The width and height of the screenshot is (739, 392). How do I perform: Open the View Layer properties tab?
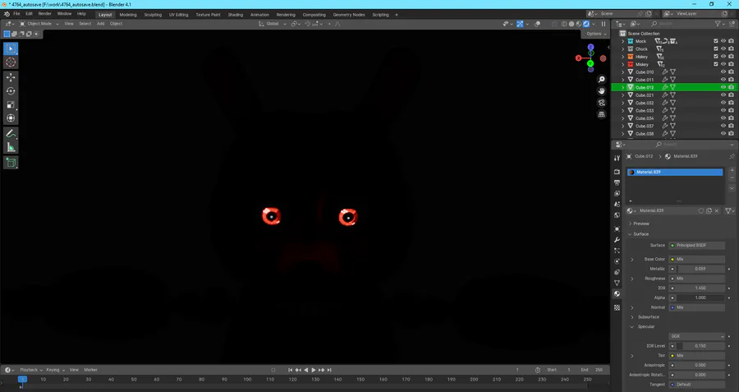click(617, 193)
